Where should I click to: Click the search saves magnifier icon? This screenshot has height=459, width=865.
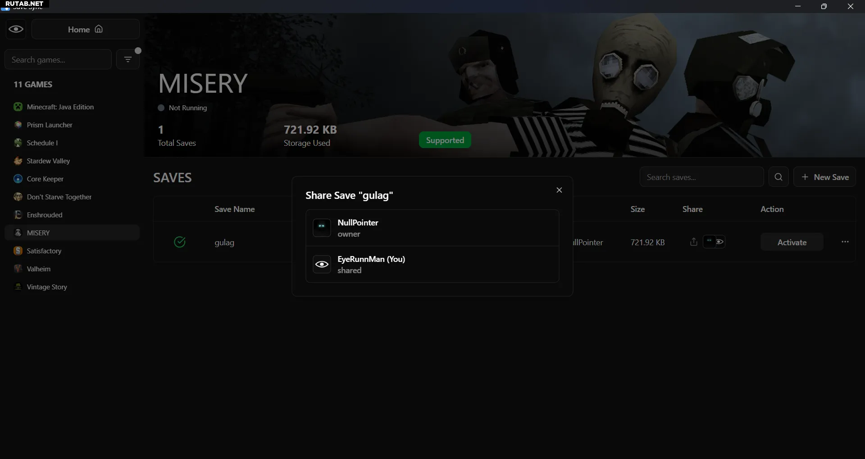pos(778,177)
